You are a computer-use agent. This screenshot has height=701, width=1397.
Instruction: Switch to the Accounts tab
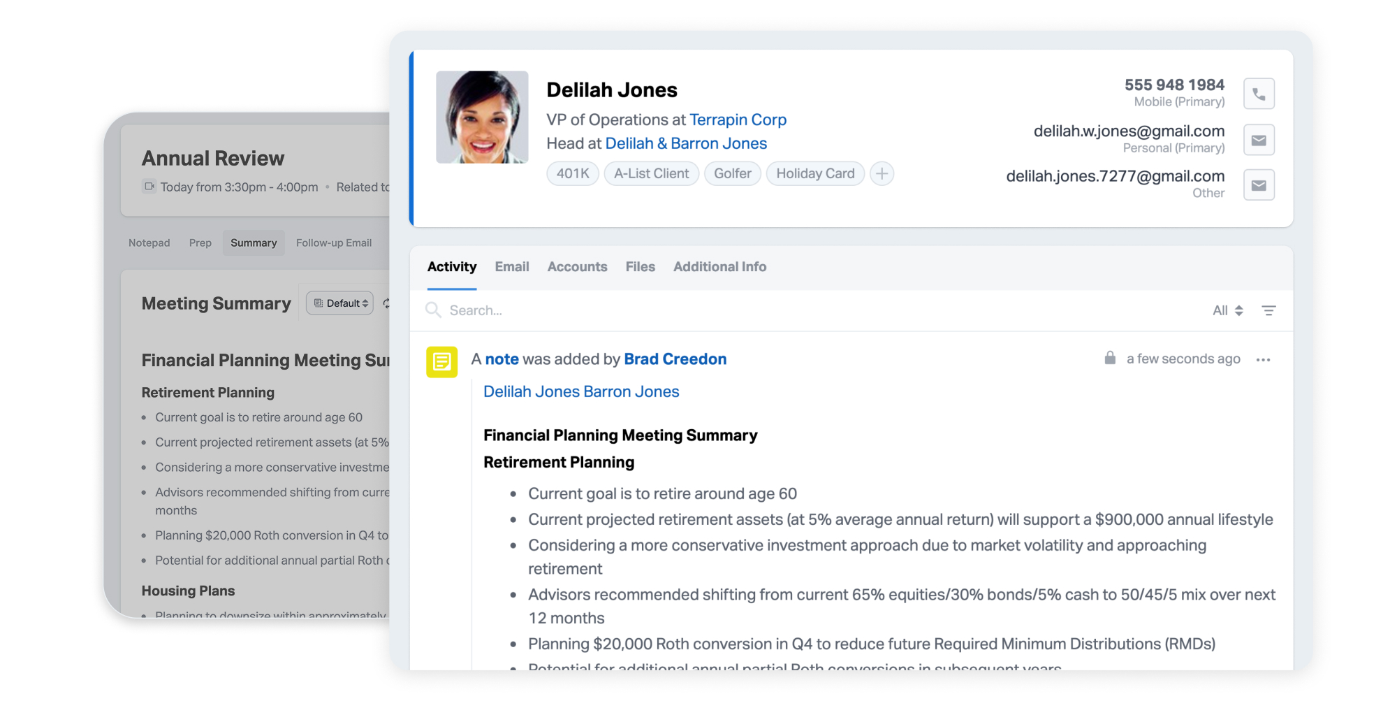[x=577, y=267]
